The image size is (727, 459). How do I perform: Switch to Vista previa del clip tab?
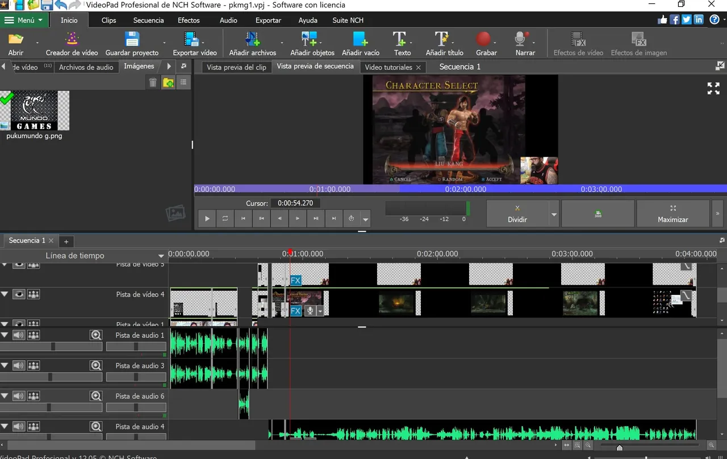tap(236, 67)
